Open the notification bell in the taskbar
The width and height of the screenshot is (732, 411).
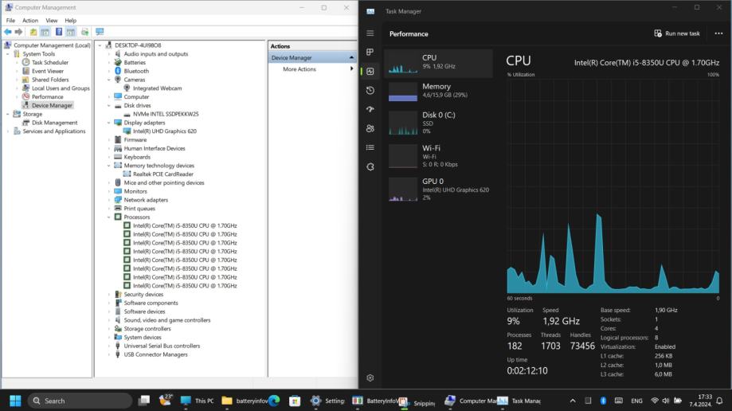point(719,401)
